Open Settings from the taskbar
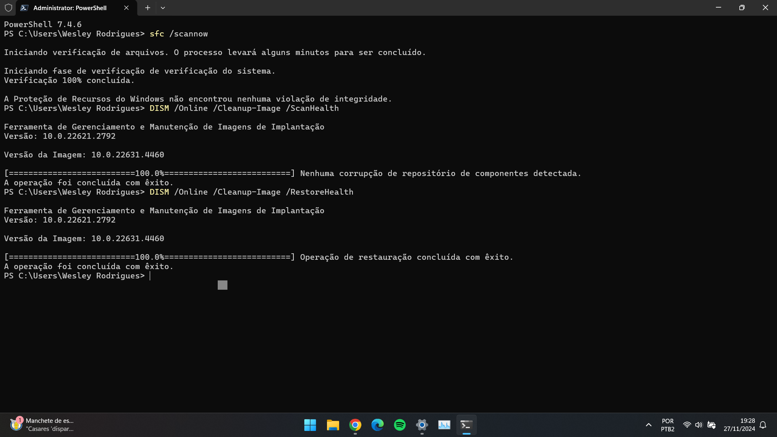The image size is (777, 437). click(x=422, y=425)
